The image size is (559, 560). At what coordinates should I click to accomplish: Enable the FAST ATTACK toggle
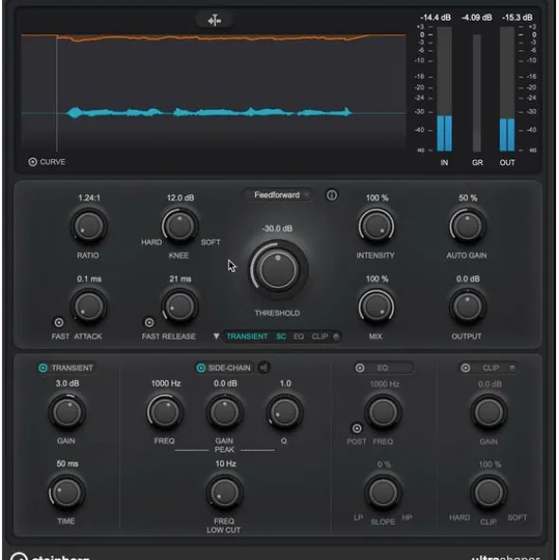point(59,322)
